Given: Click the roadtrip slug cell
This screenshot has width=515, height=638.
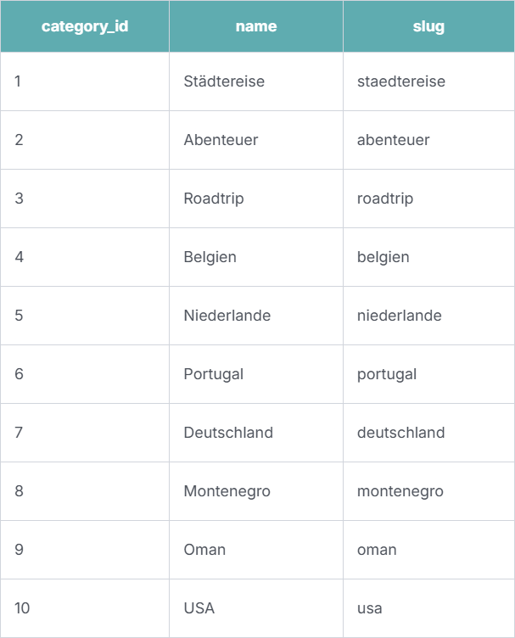Looking at the screenshot, I should pyautogui.click(x=385, y=199).
